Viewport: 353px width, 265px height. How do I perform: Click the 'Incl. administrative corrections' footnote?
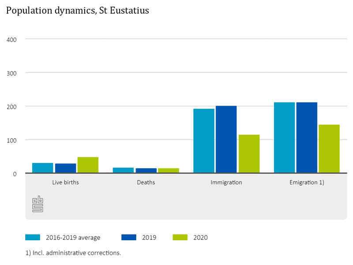coord(73,253)
